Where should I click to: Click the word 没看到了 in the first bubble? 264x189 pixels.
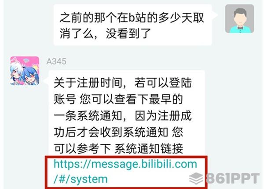coord(128,34)
